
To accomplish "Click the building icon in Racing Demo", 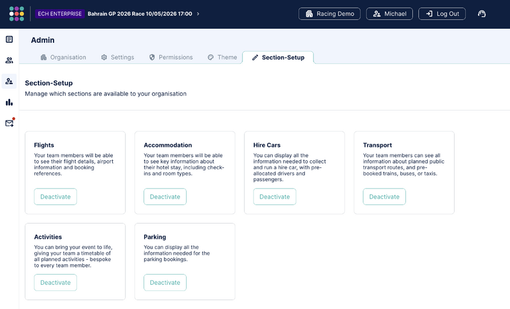I will pyautogui.click(x=309, y=13).
